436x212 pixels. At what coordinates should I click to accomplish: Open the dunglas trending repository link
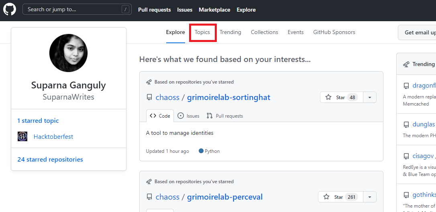pyautogui.click(x=424, y=124)
